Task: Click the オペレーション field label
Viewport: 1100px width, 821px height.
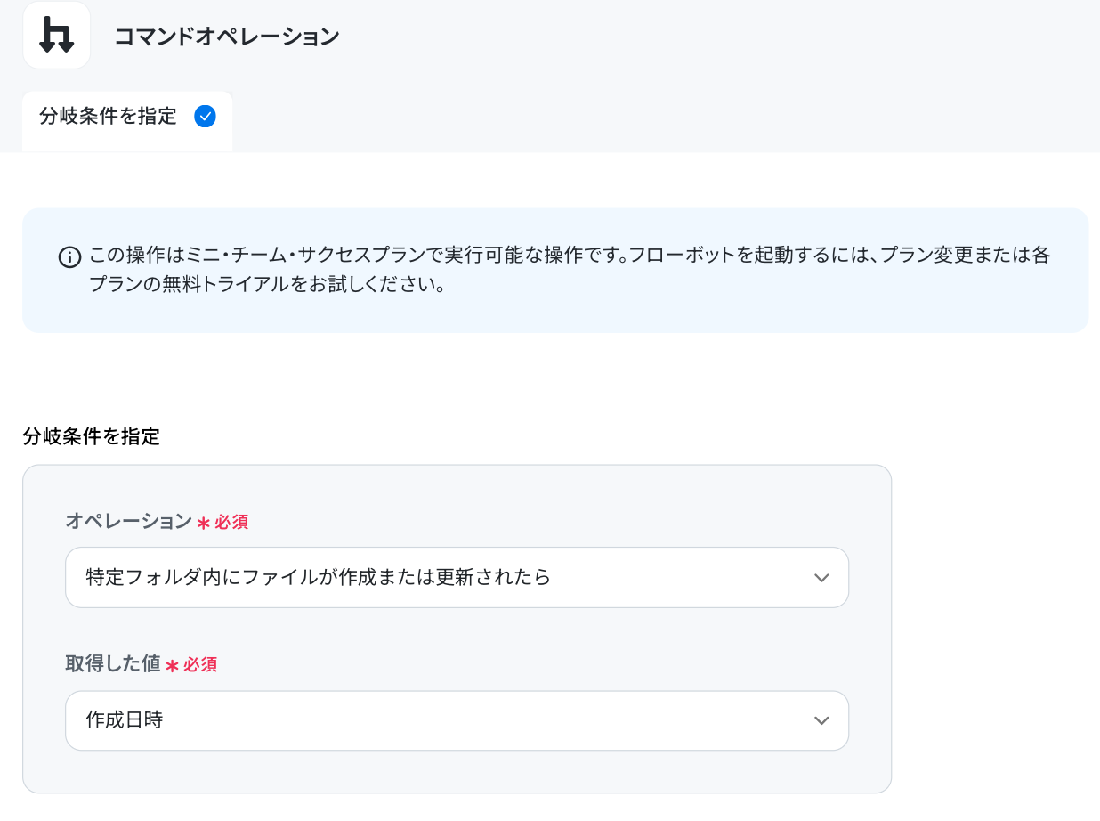Action: pyautogui.click(x=128, y=522)
